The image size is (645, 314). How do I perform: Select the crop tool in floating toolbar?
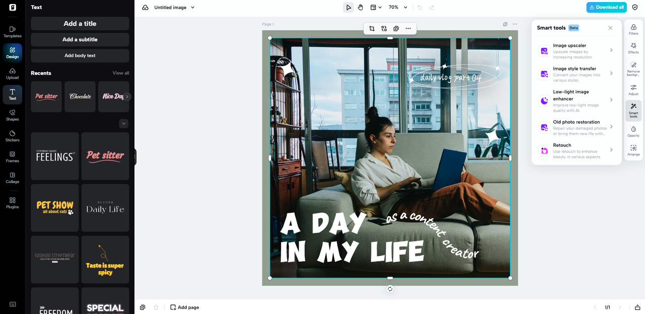coord(372,29)
